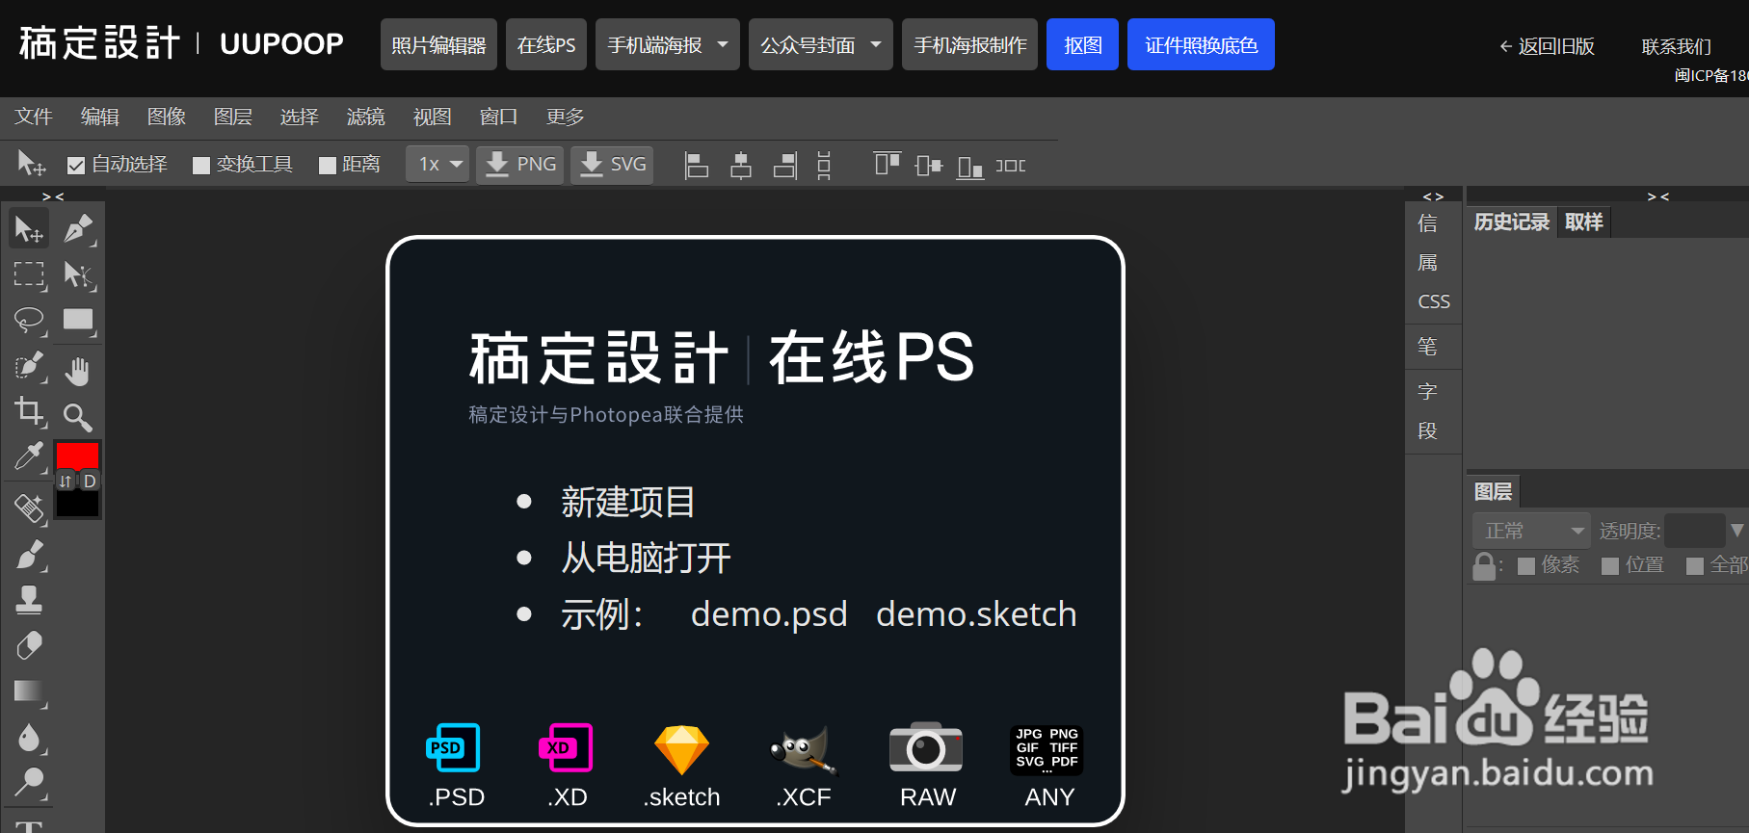The image size is (1749, 833).
Task: Open the black background color swatch
Action: coord(77,503)
